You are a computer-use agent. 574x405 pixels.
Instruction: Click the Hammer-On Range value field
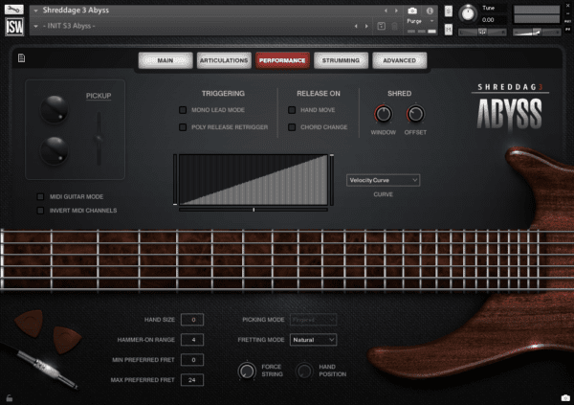pyautogui.click(x=192, y=340)
